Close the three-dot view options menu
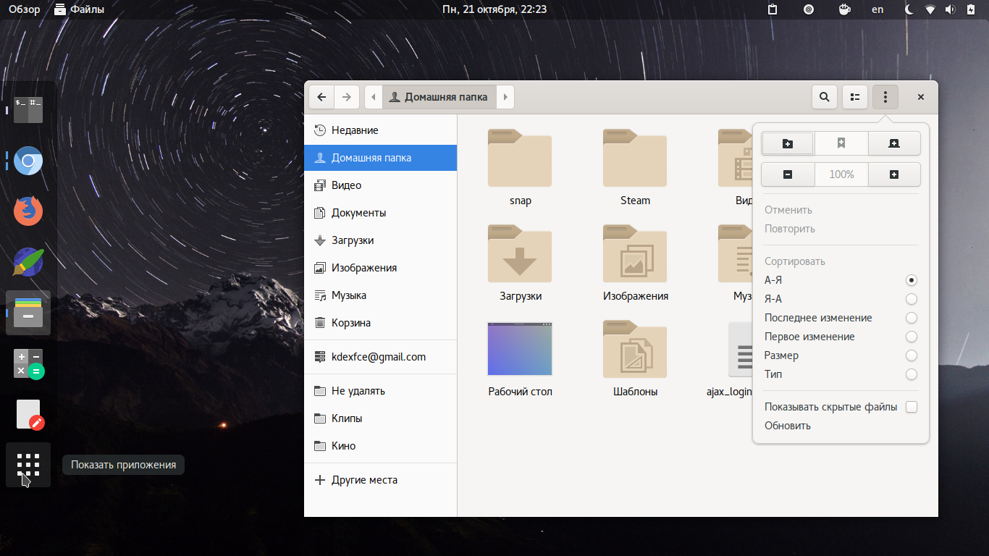The width and height of the screenshot is (989, 556). tap(885, 97)
